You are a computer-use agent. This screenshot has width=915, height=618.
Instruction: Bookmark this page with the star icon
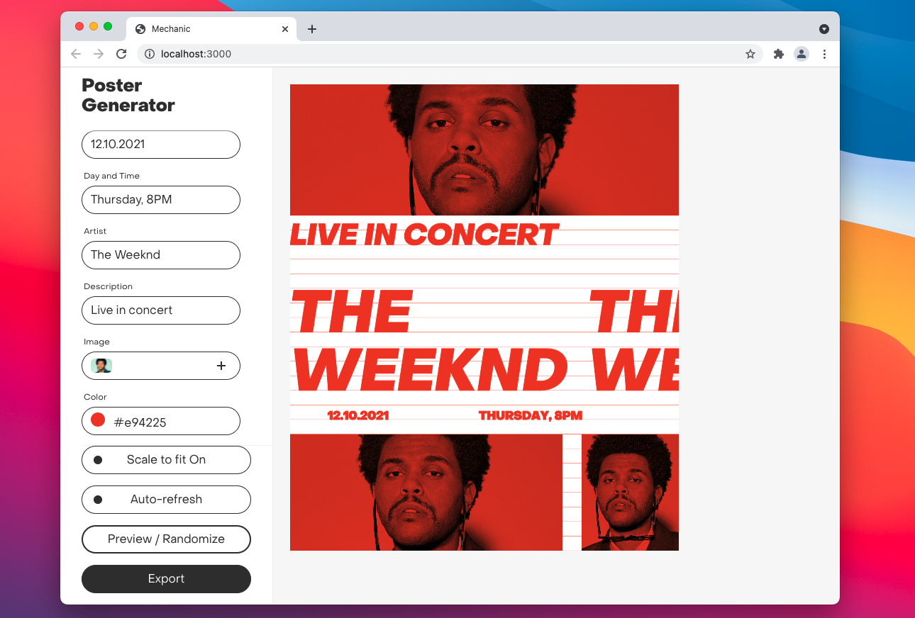750,54
